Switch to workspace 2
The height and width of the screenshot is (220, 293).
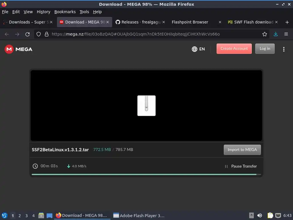point(20,216)
